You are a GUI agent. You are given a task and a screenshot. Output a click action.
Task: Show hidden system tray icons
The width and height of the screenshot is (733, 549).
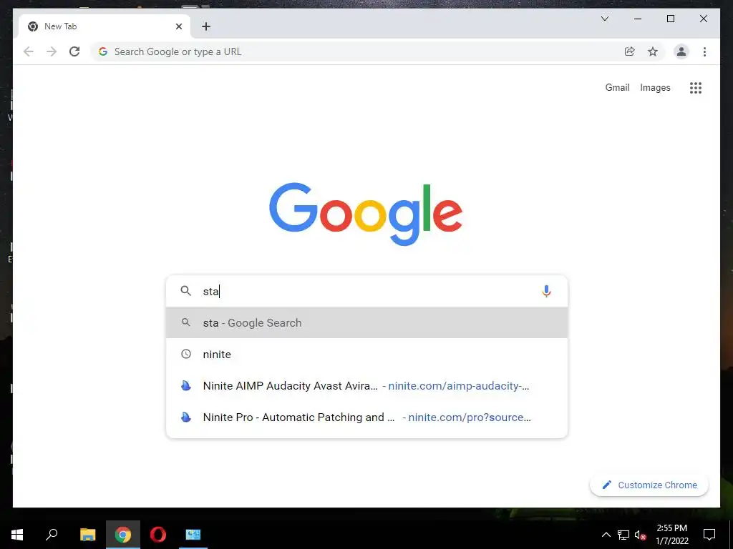click(x=606, y=535)
